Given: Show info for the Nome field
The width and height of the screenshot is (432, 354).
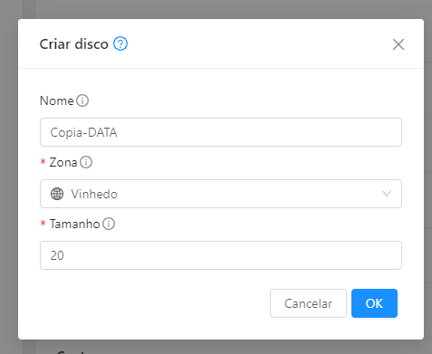Looking at the screenshot, I should (82, 100).
